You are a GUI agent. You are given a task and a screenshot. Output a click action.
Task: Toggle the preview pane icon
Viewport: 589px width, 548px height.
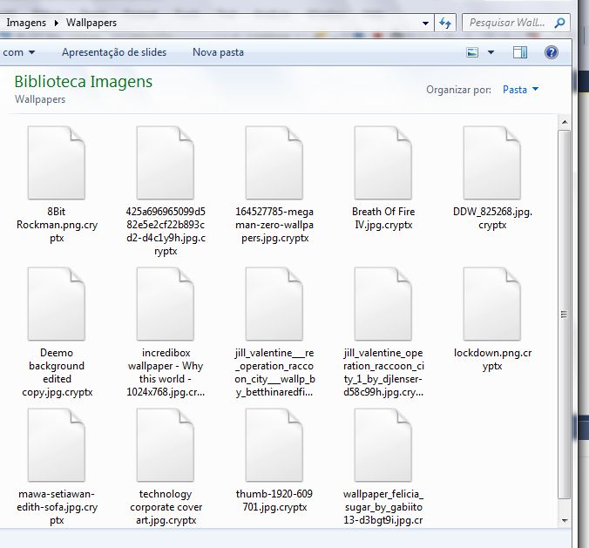click(520, 52)
